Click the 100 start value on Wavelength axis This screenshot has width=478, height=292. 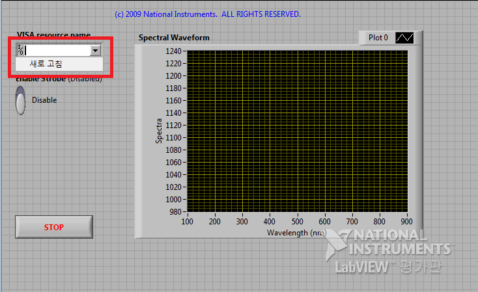click(x=187, y=221)
